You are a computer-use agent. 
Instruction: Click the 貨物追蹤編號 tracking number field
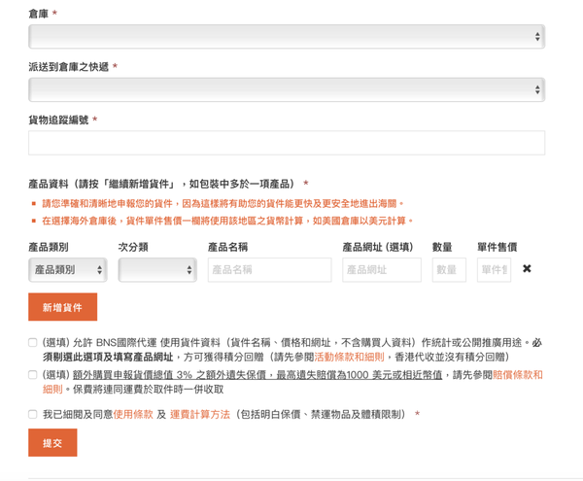tap(286, 143)
